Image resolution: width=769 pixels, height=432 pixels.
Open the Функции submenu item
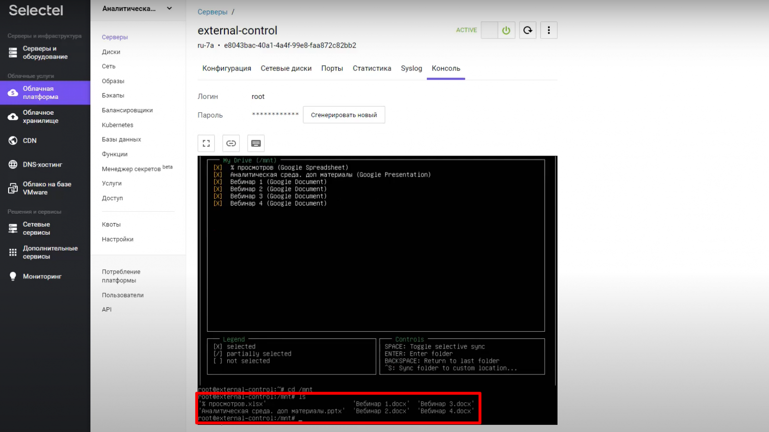click(x=115, y=154)
